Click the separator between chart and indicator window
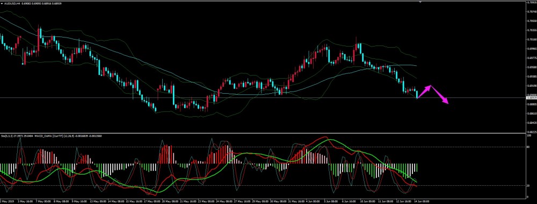The image size is (537, 204). pyautogui.click(x=263, y=133)
